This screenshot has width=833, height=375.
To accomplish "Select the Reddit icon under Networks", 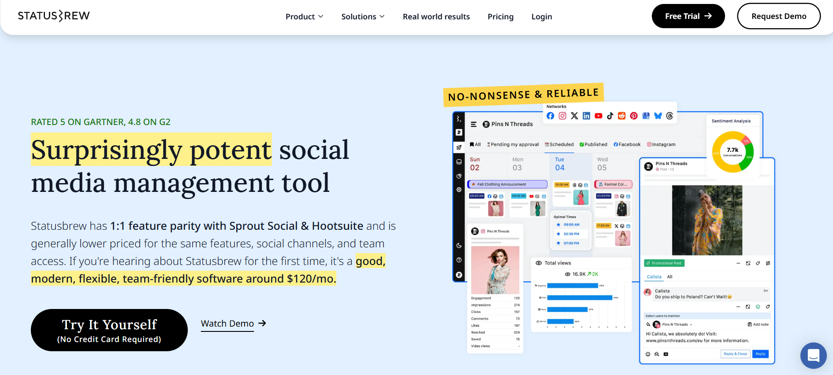I will click(x=622, y=116).
